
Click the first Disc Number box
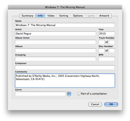click(x=101, y=50)
